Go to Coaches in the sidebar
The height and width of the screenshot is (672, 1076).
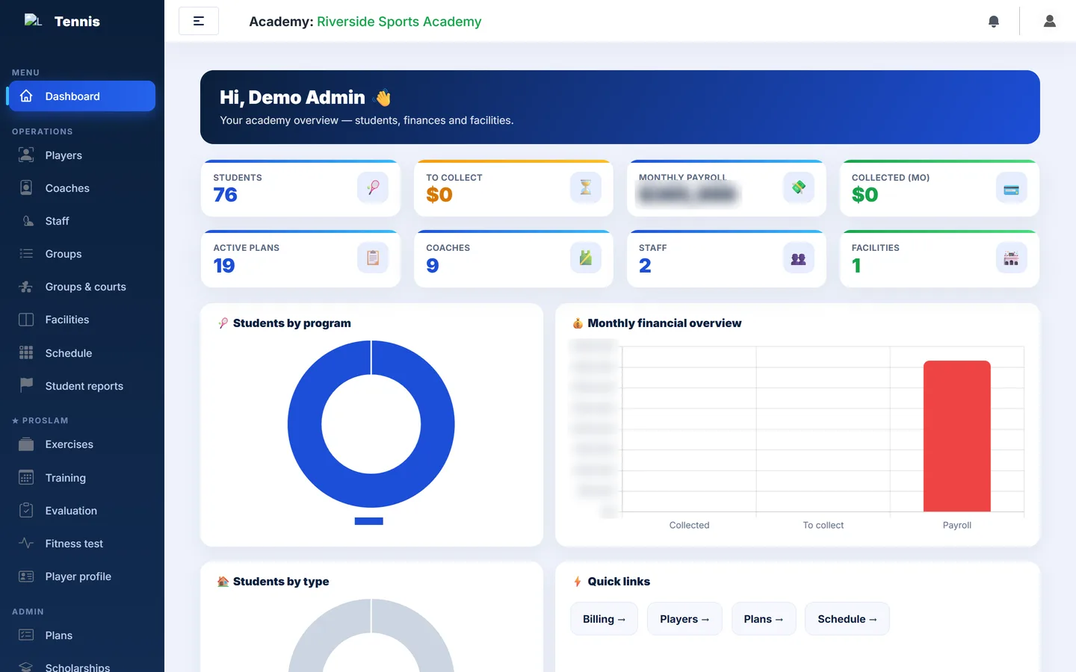(81, 188)
